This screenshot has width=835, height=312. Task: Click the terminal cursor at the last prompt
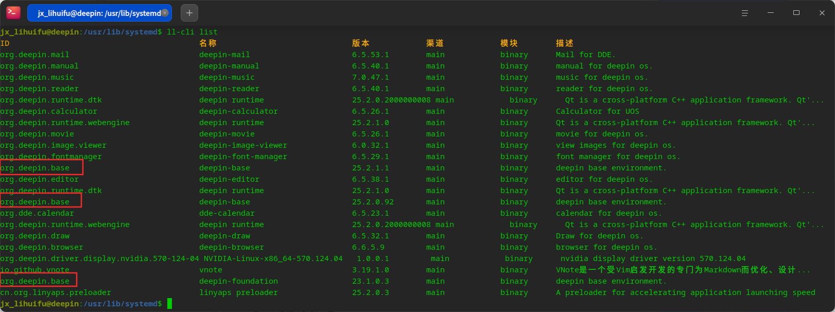point(169,304)
